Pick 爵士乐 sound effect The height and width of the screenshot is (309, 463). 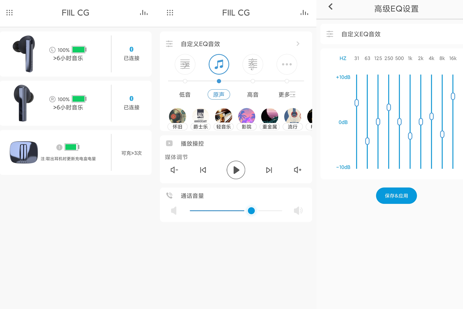(200, 119)
